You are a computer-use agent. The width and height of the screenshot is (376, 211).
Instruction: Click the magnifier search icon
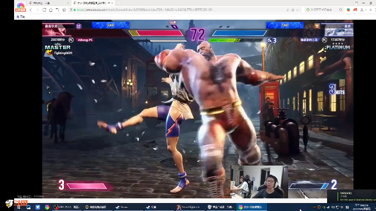(340, 10)
